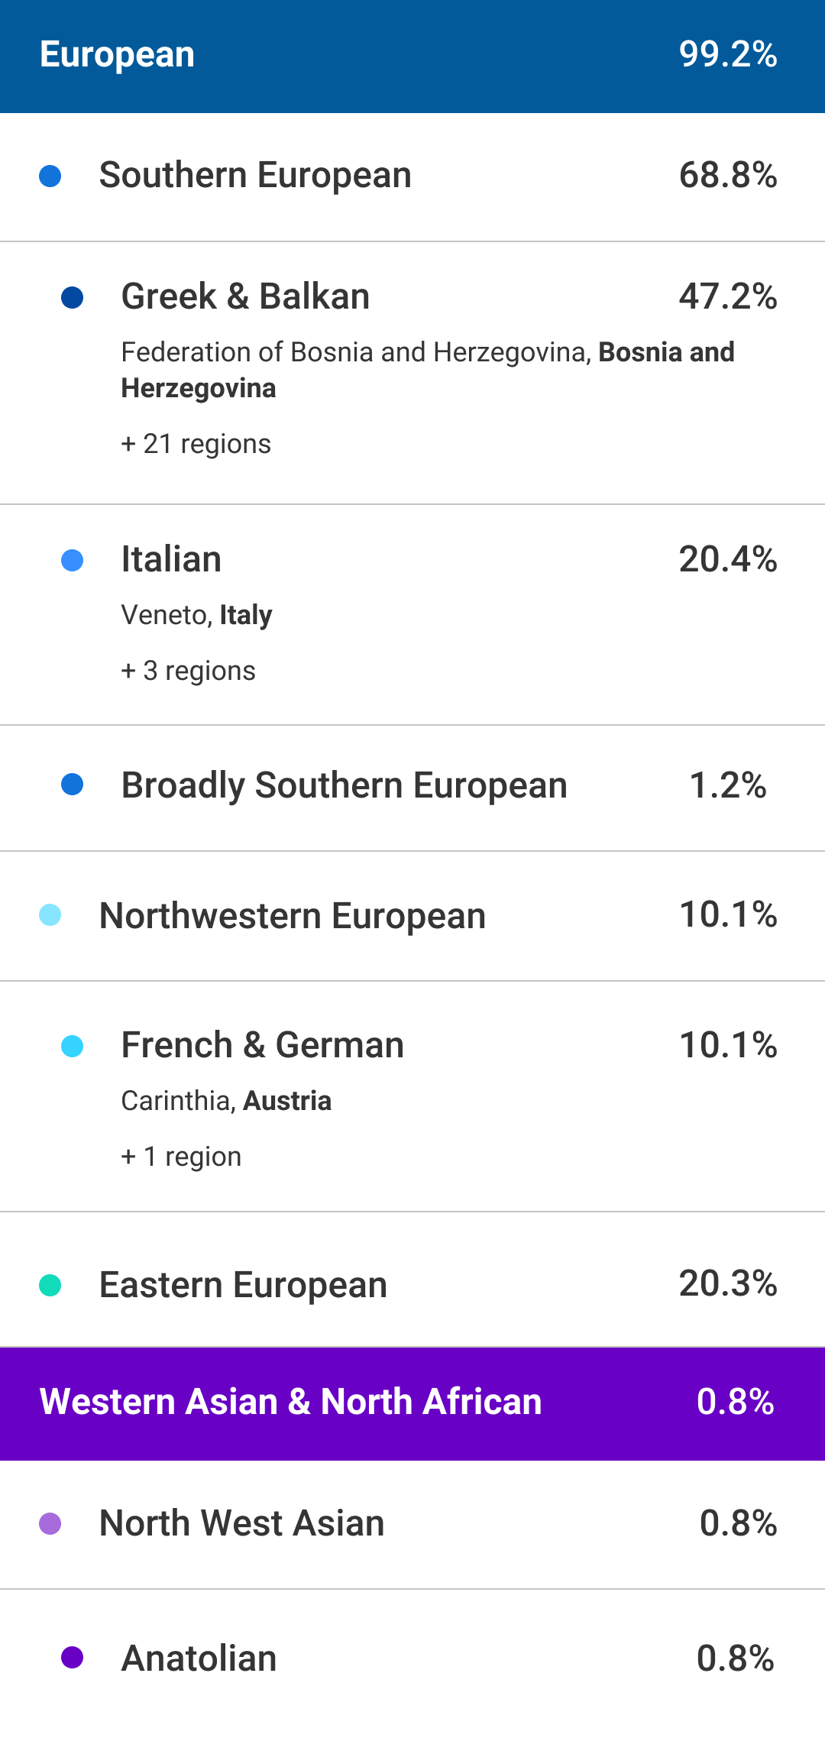Viewport: 825px width, 1754px height.
Task: Open Bosnia and Herzegovina region link
Action: tap(428, 370)
